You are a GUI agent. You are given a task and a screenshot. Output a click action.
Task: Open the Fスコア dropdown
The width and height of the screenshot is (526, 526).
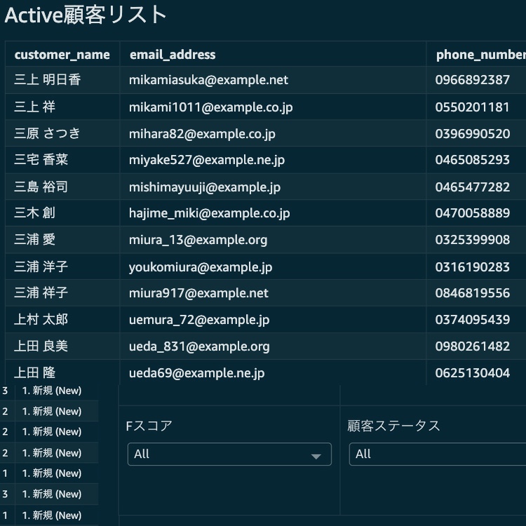pyautogui.click(x=229, y=454)
